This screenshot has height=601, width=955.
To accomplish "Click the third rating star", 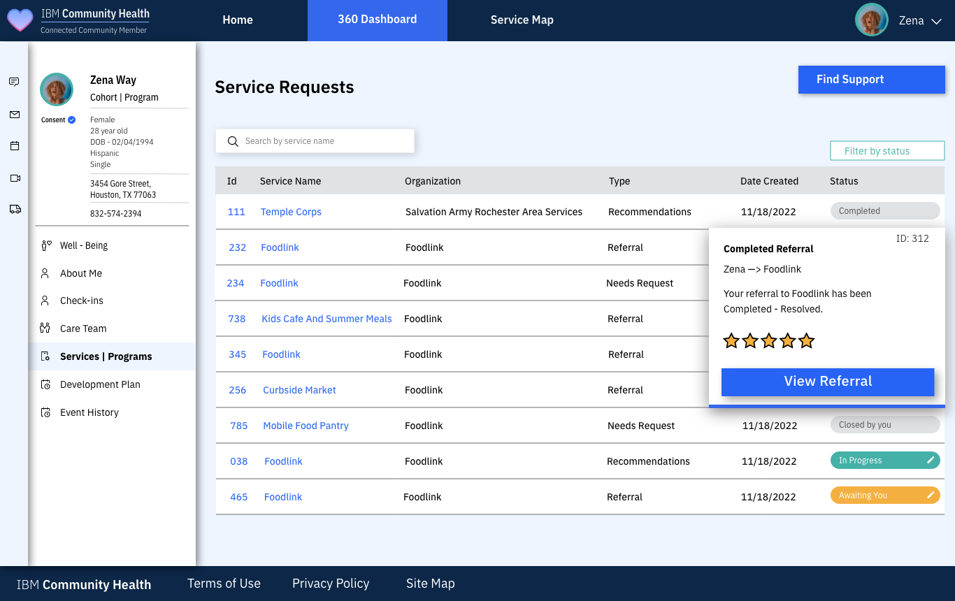I will point(769,341).
